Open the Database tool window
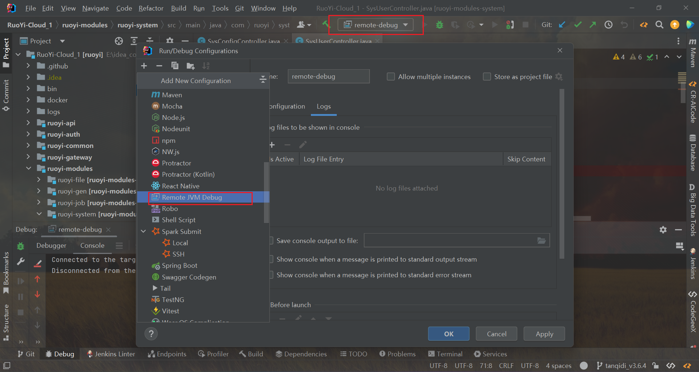Screen dimensions: 699x372 [692, 153]
